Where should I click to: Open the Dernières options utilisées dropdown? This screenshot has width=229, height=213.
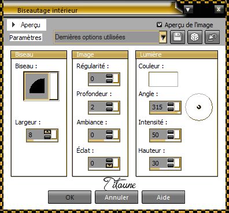tap(163, 37)
